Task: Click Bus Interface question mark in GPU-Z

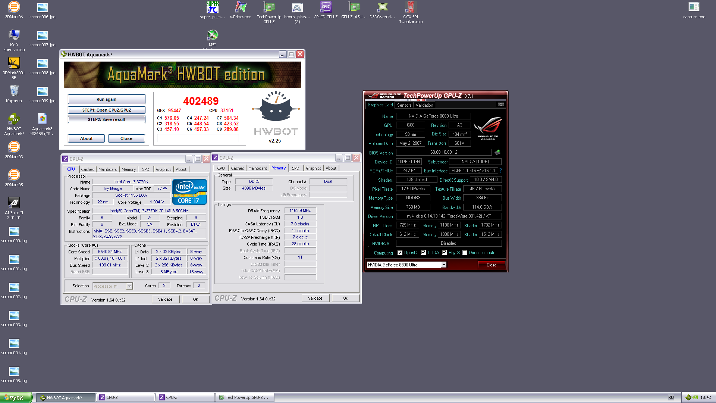Action: [500, 171]
